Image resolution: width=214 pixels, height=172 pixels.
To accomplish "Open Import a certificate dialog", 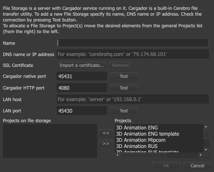I will [81, 65].
